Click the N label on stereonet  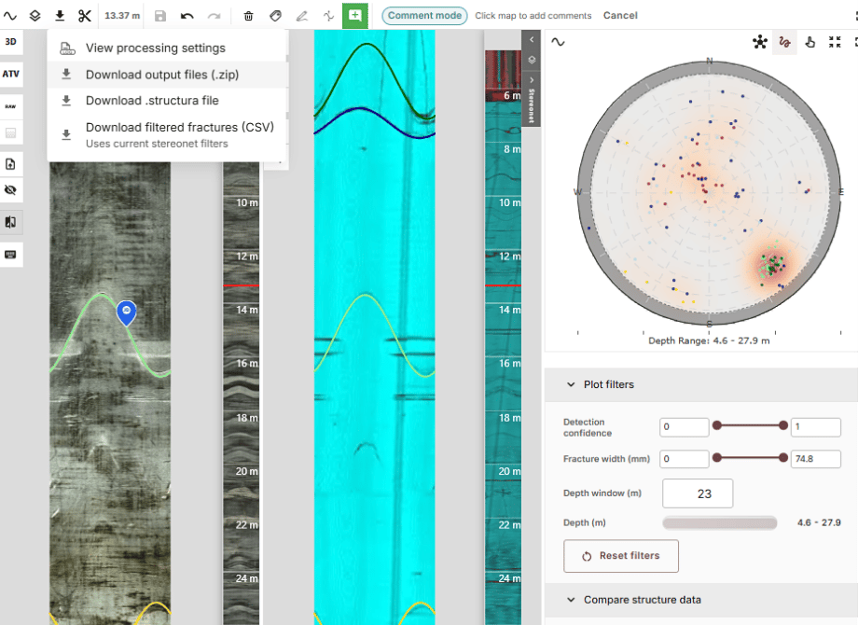[709, 61]
